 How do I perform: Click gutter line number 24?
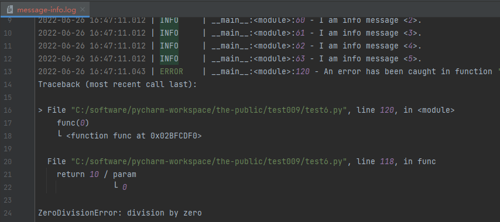click(x=8, y=213)
